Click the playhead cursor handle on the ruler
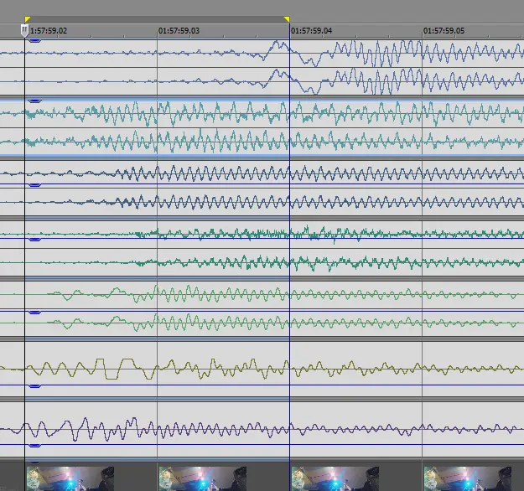The height and width of the screenshot is (491, 524). pyautogui.click(x=24, y=30)
